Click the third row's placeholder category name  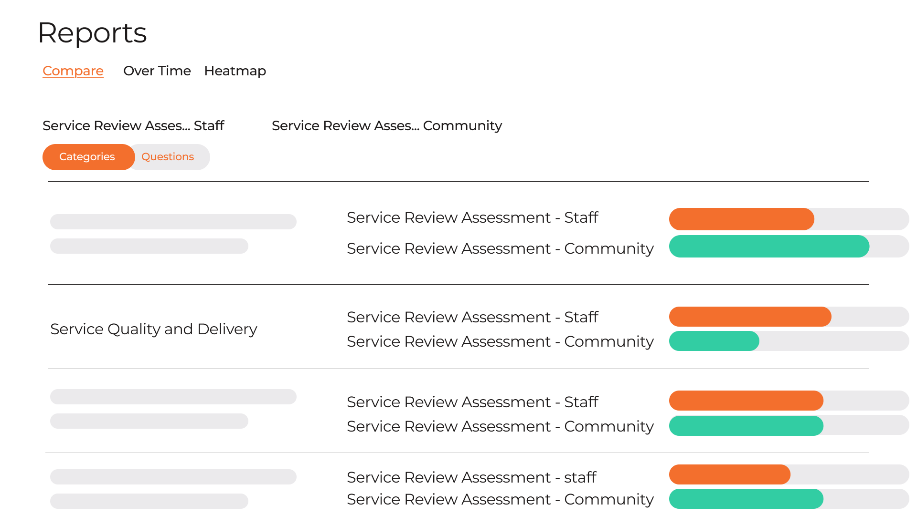[173, 397]
